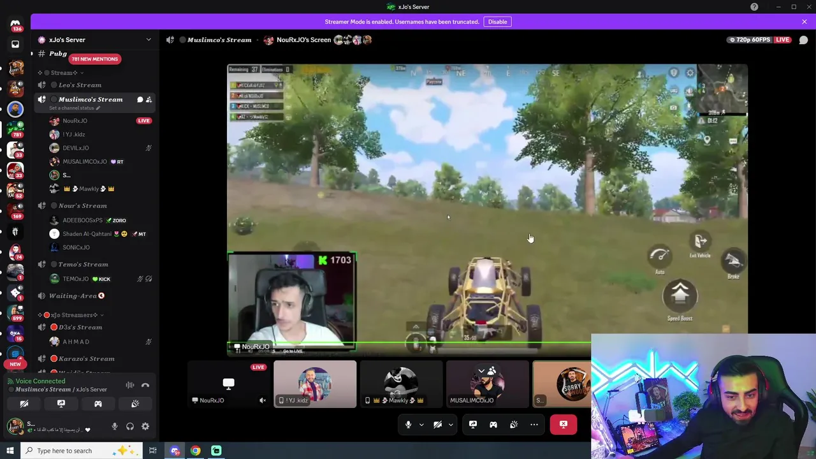
Task: Mute microphone in the call control bar
Action: tap(409, 425)
